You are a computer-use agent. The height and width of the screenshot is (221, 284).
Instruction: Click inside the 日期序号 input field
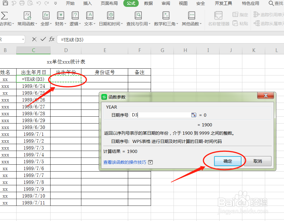[x=160, y=115]
